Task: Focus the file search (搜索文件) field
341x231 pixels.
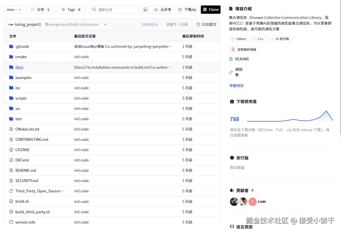Action: point(114,9)
